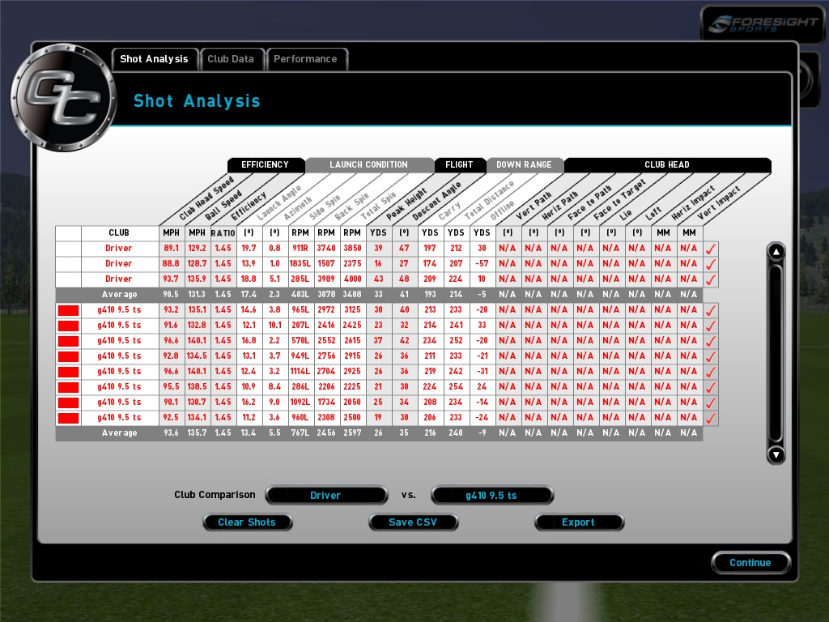Select the LAUNCH CONDITION group header
The image size is (829, 622).
(369, 165)
